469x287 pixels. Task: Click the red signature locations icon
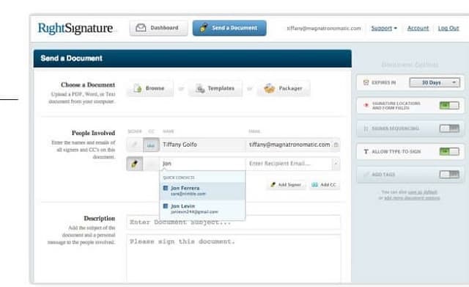(x=366, y=105)
